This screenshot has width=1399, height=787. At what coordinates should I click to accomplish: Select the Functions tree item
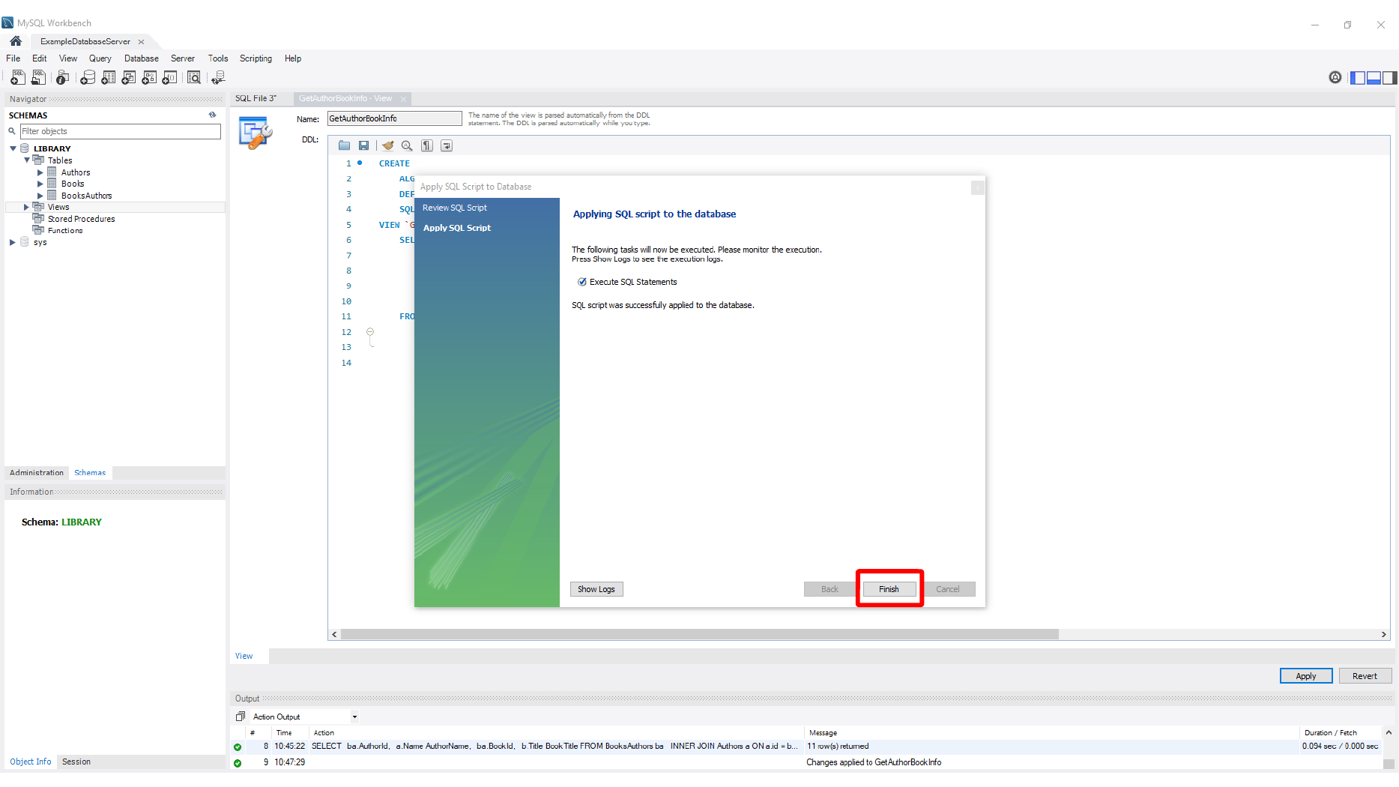[65, 230]
